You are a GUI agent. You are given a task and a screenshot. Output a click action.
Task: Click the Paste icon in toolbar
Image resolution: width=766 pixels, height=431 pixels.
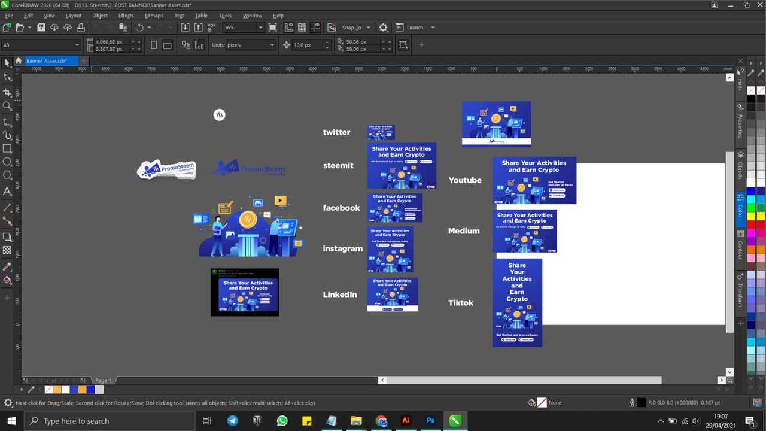click(x=123, y=28)
